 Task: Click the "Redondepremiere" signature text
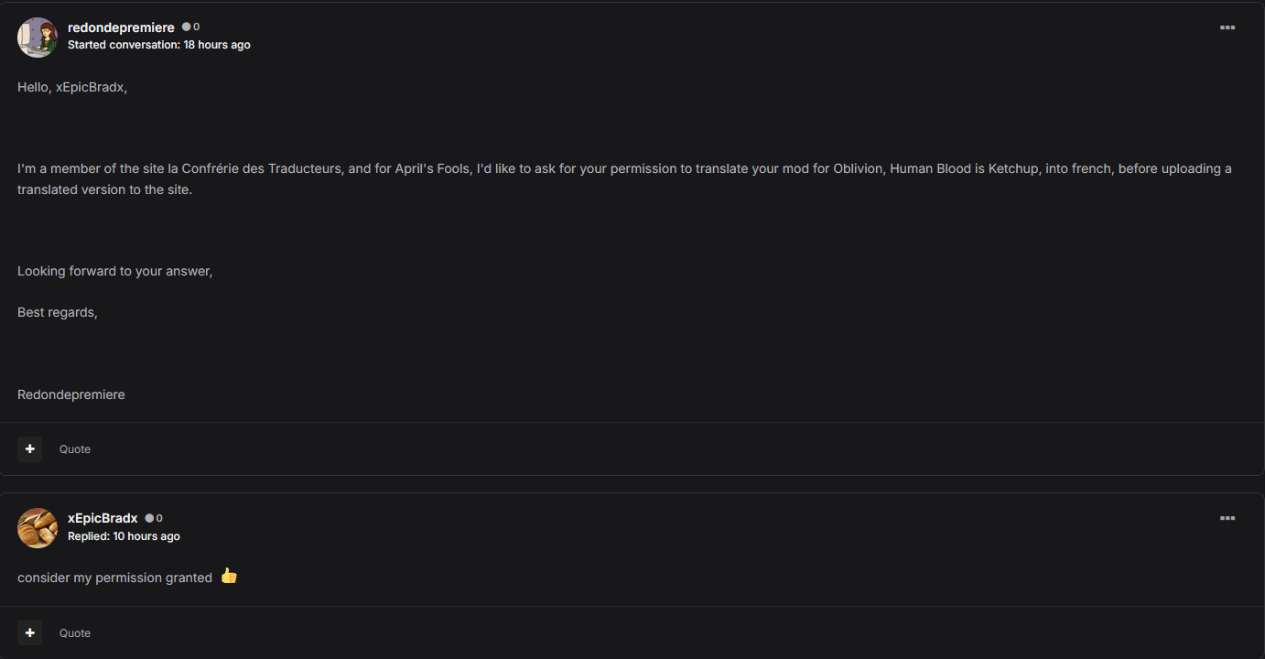[x=71, y=394]
